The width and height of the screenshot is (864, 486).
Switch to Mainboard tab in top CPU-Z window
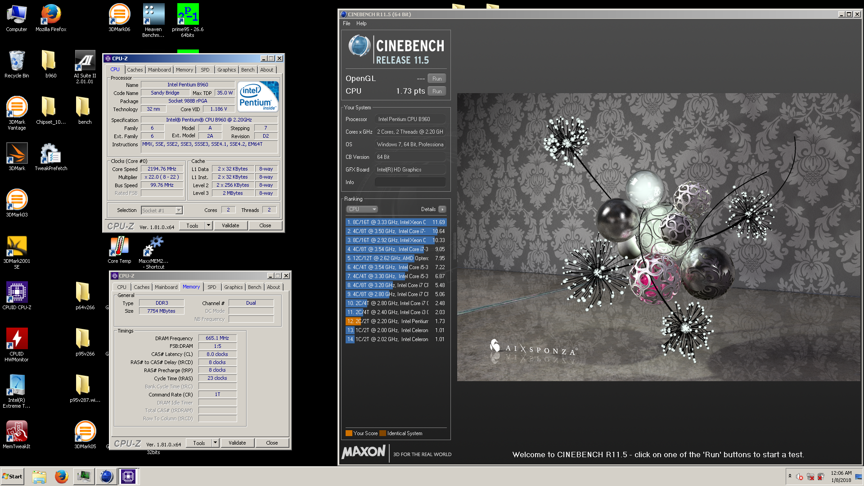(x=159, y=70)
